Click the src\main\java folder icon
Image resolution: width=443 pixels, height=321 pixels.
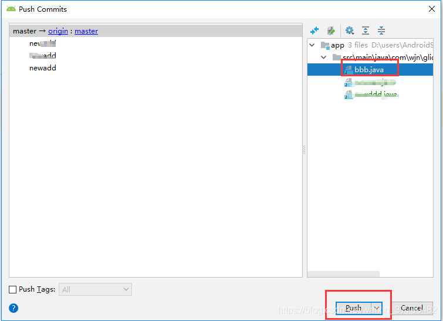point(337,58)
